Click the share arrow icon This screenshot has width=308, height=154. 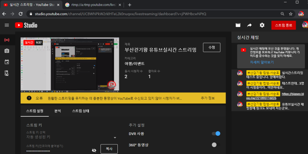coord(249,25)
